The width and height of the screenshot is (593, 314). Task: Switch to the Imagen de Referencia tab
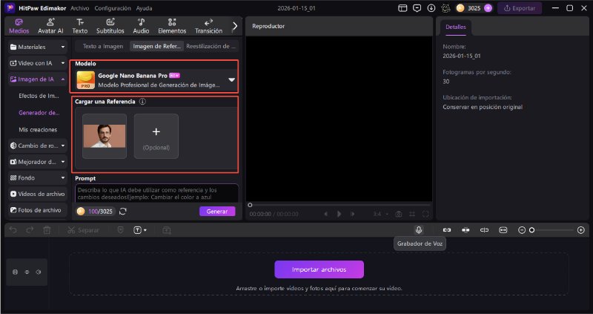pos(156,46)
